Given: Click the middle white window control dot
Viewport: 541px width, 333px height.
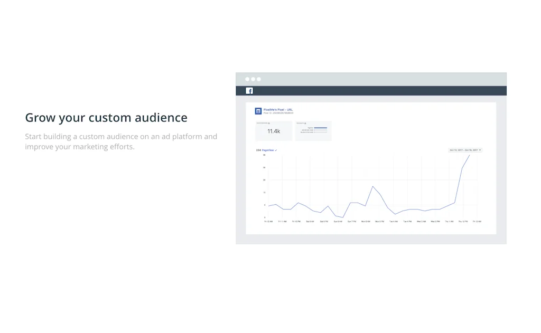Looking at the screenshot, I should [253, 79].
